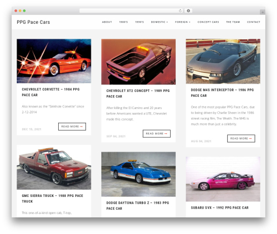The image size is (277, 234).
Task: Click the Dec 15, 2021 date
Action: point(32,129)
